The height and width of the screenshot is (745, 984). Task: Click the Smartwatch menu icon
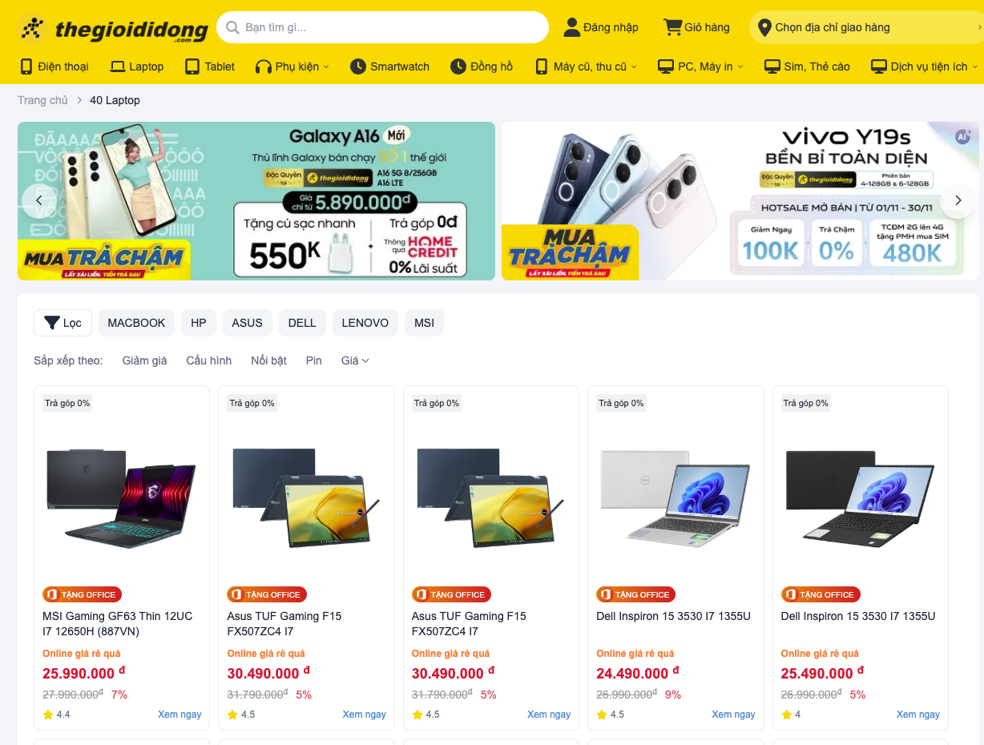point(358,66)
